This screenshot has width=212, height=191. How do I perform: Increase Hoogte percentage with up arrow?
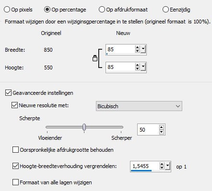137,65
